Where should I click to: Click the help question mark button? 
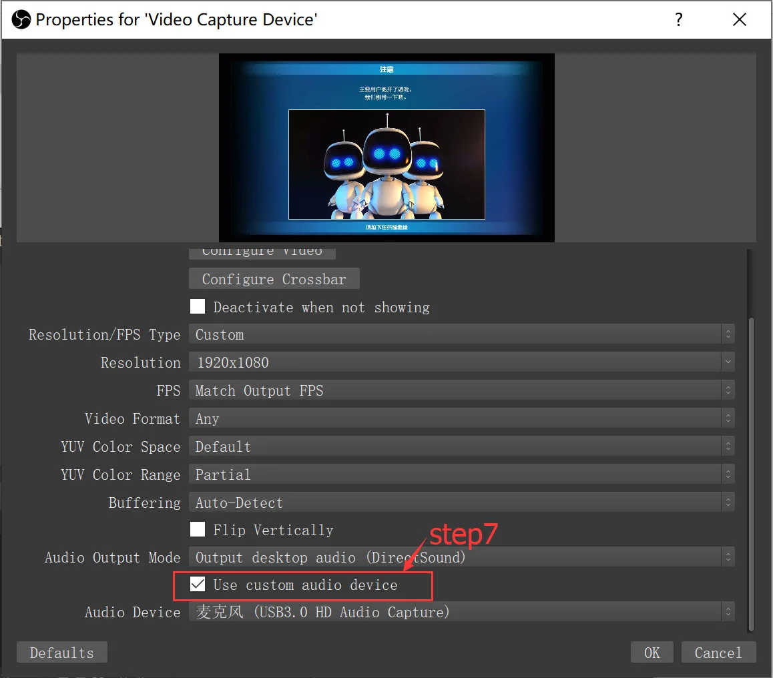click(679, 20)
